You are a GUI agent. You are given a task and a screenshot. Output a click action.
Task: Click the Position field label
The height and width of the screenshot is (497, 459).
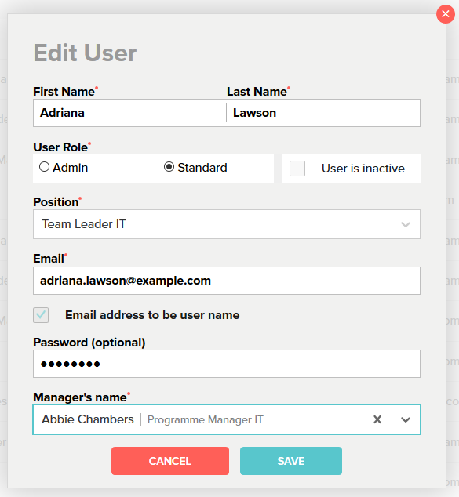[x=56, y=202]
